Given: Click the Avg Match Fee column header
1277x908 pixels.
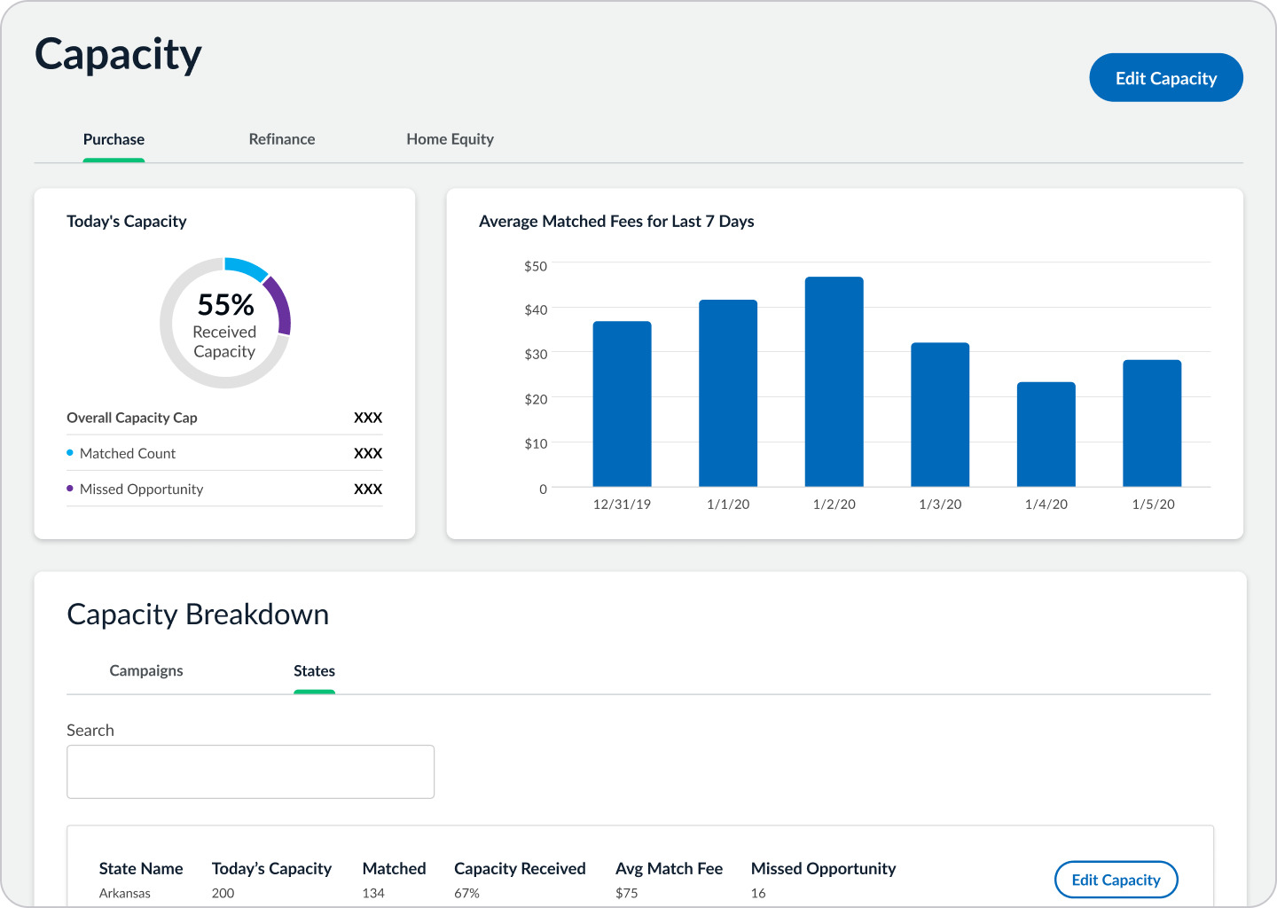Looking at the screenshot, I should [669, 869].
